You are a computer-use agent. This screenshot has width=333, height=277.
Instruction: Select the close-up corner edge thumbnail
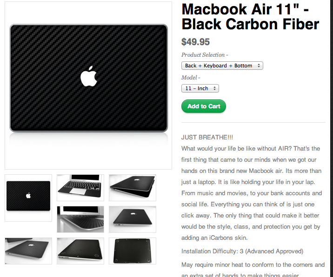(80, 219)
